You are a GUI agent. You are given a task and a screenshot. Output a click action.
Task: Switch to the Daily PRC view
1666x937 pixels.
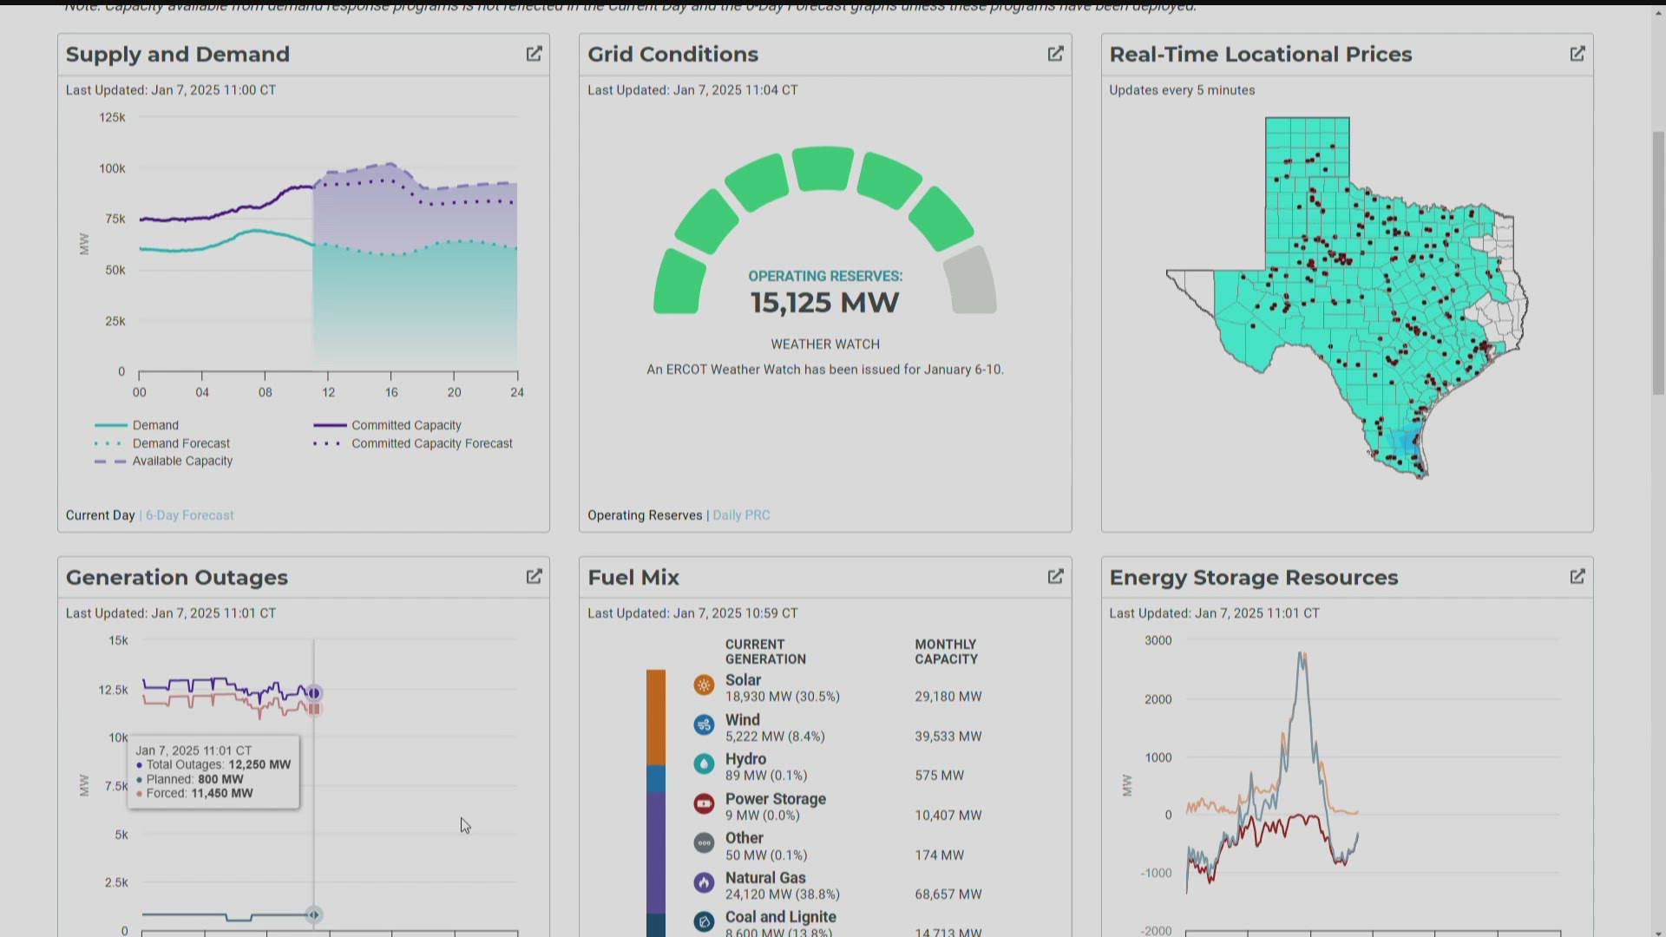[x=741, y=515]
